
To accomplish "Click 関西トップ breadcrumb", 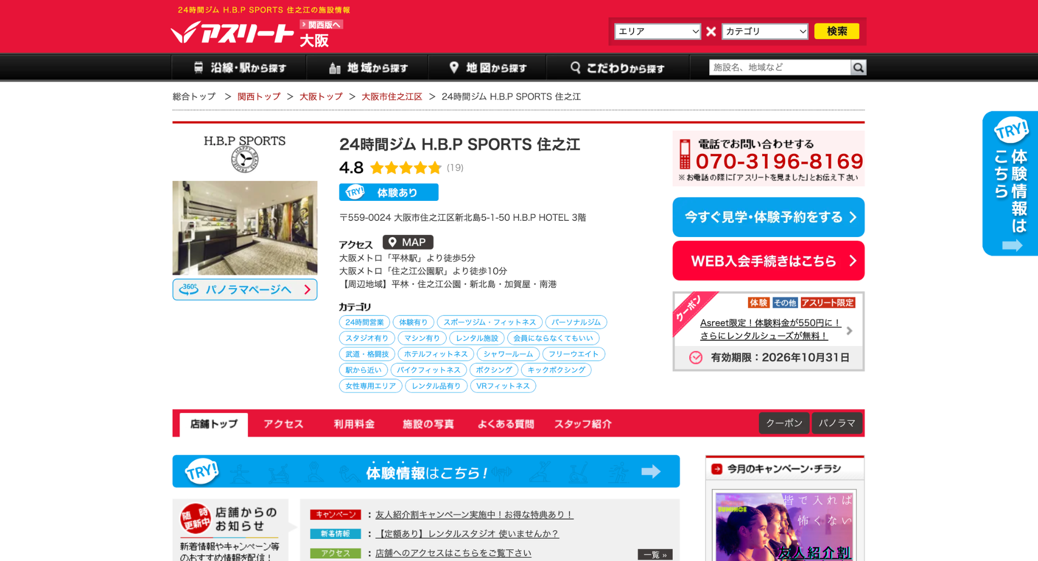I will click(x=259, y=97).
